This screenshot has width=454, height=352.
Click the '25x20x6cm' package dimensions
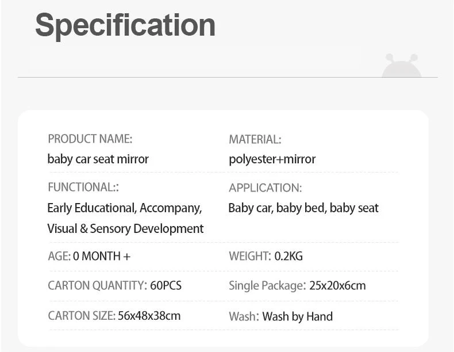tap(337, 285)
